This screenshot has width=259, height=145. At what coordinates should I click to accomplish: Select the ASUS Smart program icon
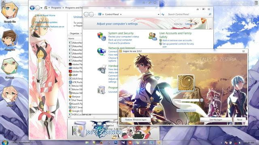pos(70,79)
